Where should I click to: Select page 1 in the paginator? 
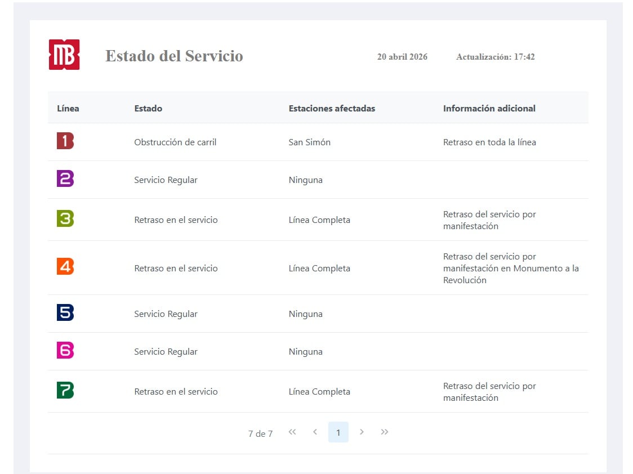click(x=338, y=432)
